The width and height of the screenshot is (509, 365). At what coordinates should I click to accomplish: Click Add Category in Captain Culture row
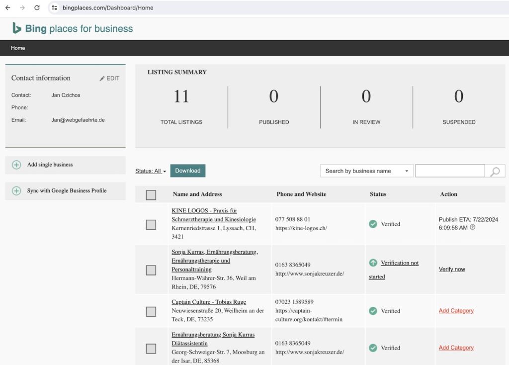click(x=456, y=311)
